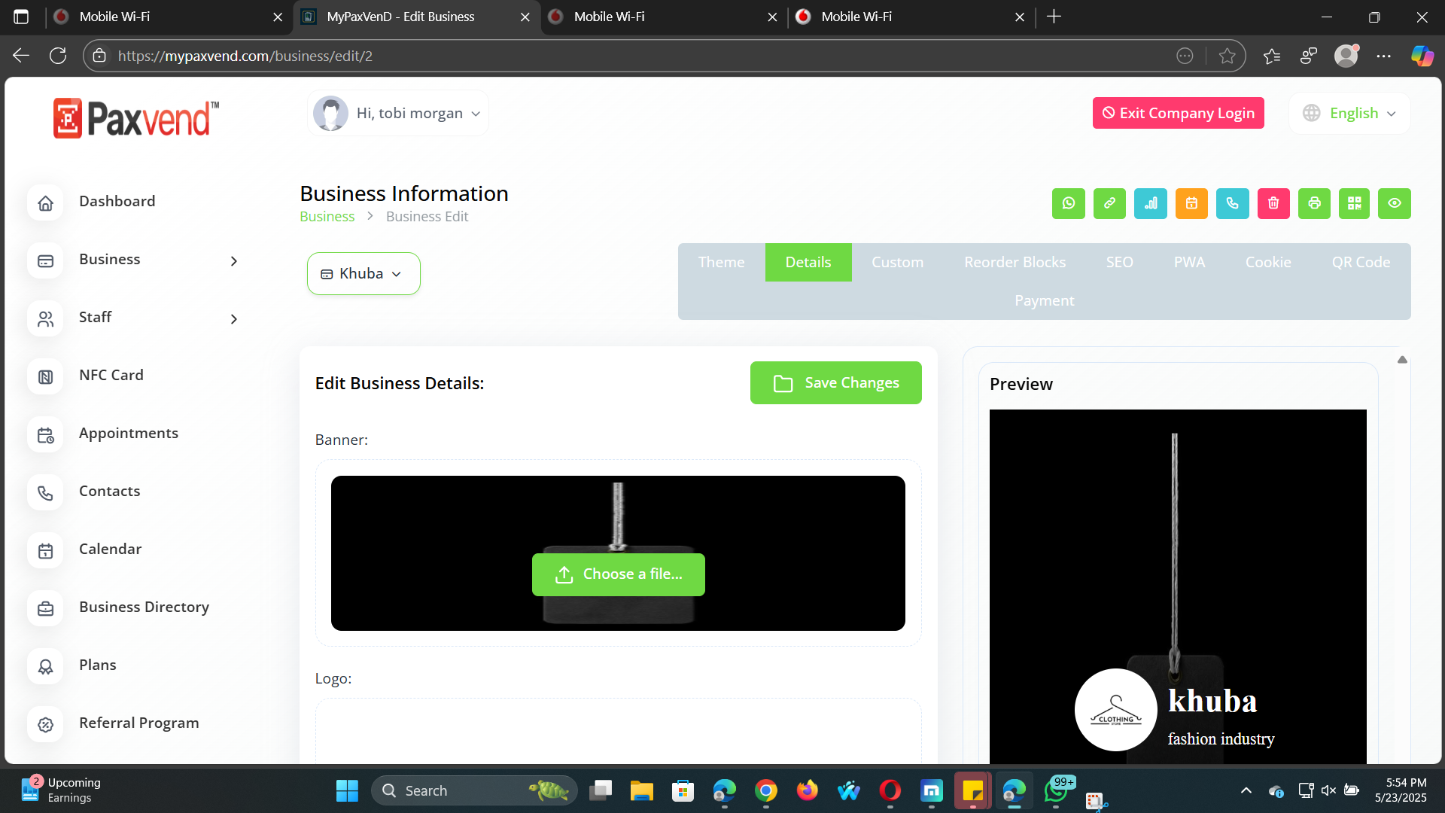1445x813 pixels.
Task: Click the green QR grid icon
Action: tap(1355, 203)
